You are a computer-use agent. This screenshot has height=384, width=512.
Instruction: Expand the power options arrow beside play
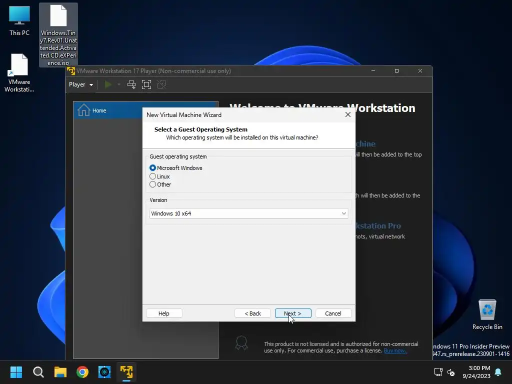click(119, 84)
